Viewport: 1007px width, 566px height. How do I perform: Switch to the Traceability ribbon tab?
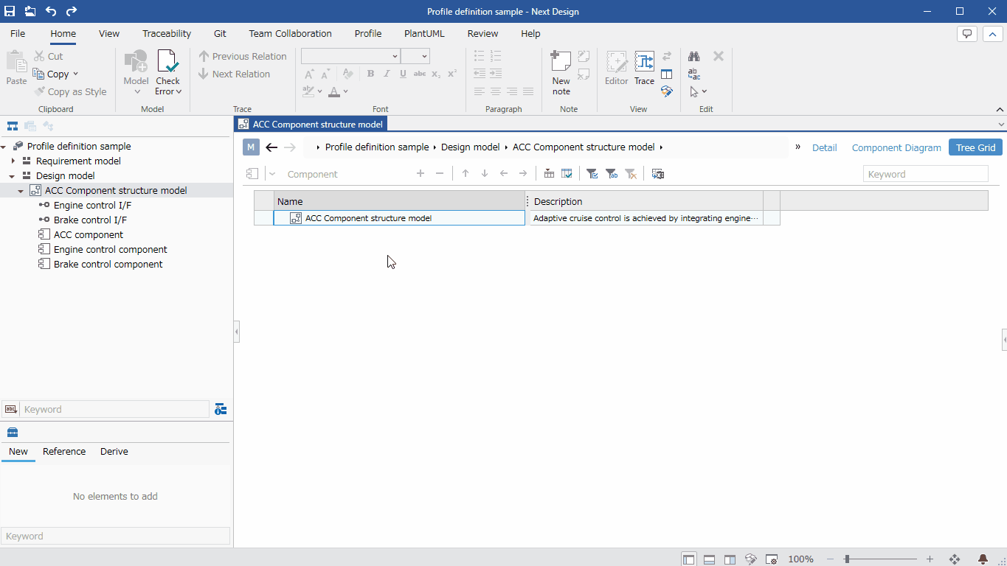click(x=167, y=33)
